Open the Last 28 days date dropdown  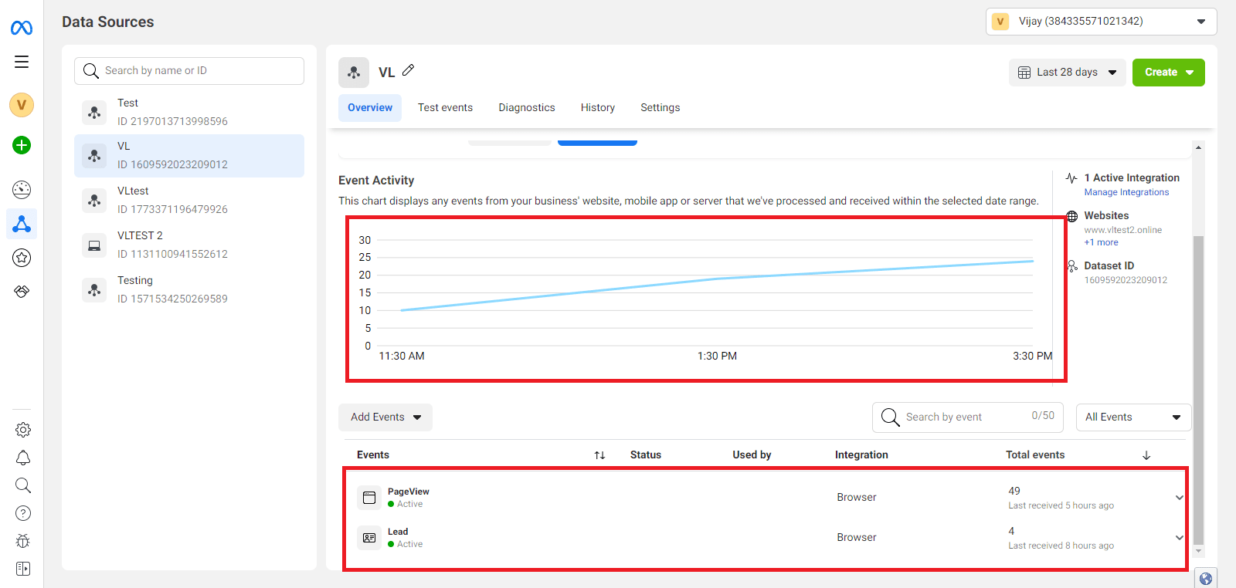tap(1067, 73)
